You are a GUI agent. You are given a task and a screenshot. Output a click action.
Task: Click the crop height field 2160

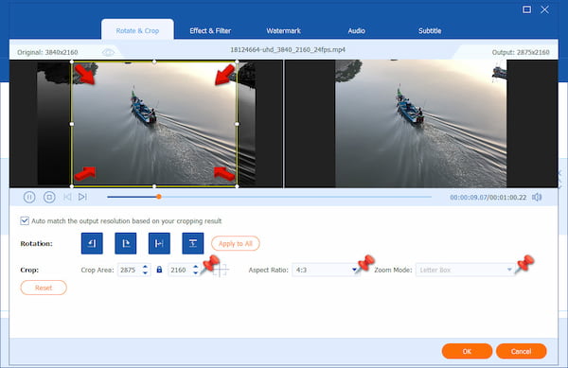point(180,270)
